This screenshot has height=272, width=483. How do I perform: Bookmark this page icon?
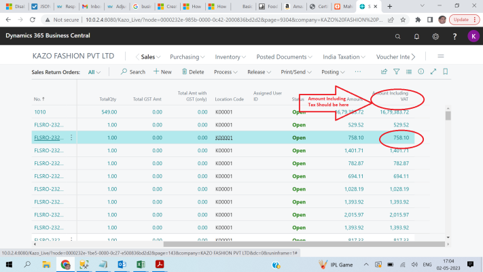(446, 71)
